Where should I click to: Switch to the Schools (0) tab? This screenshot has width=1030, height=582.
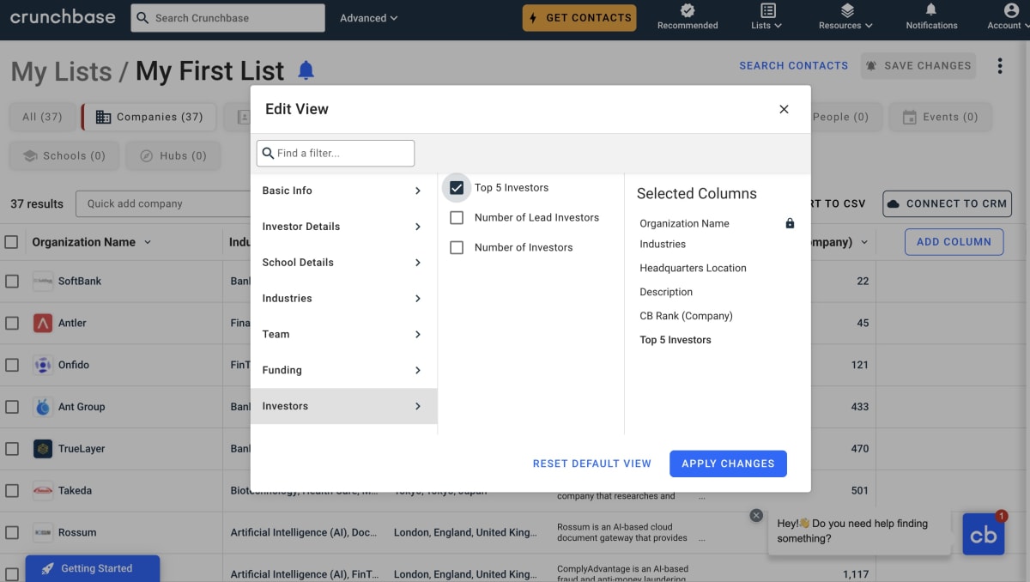64,155
